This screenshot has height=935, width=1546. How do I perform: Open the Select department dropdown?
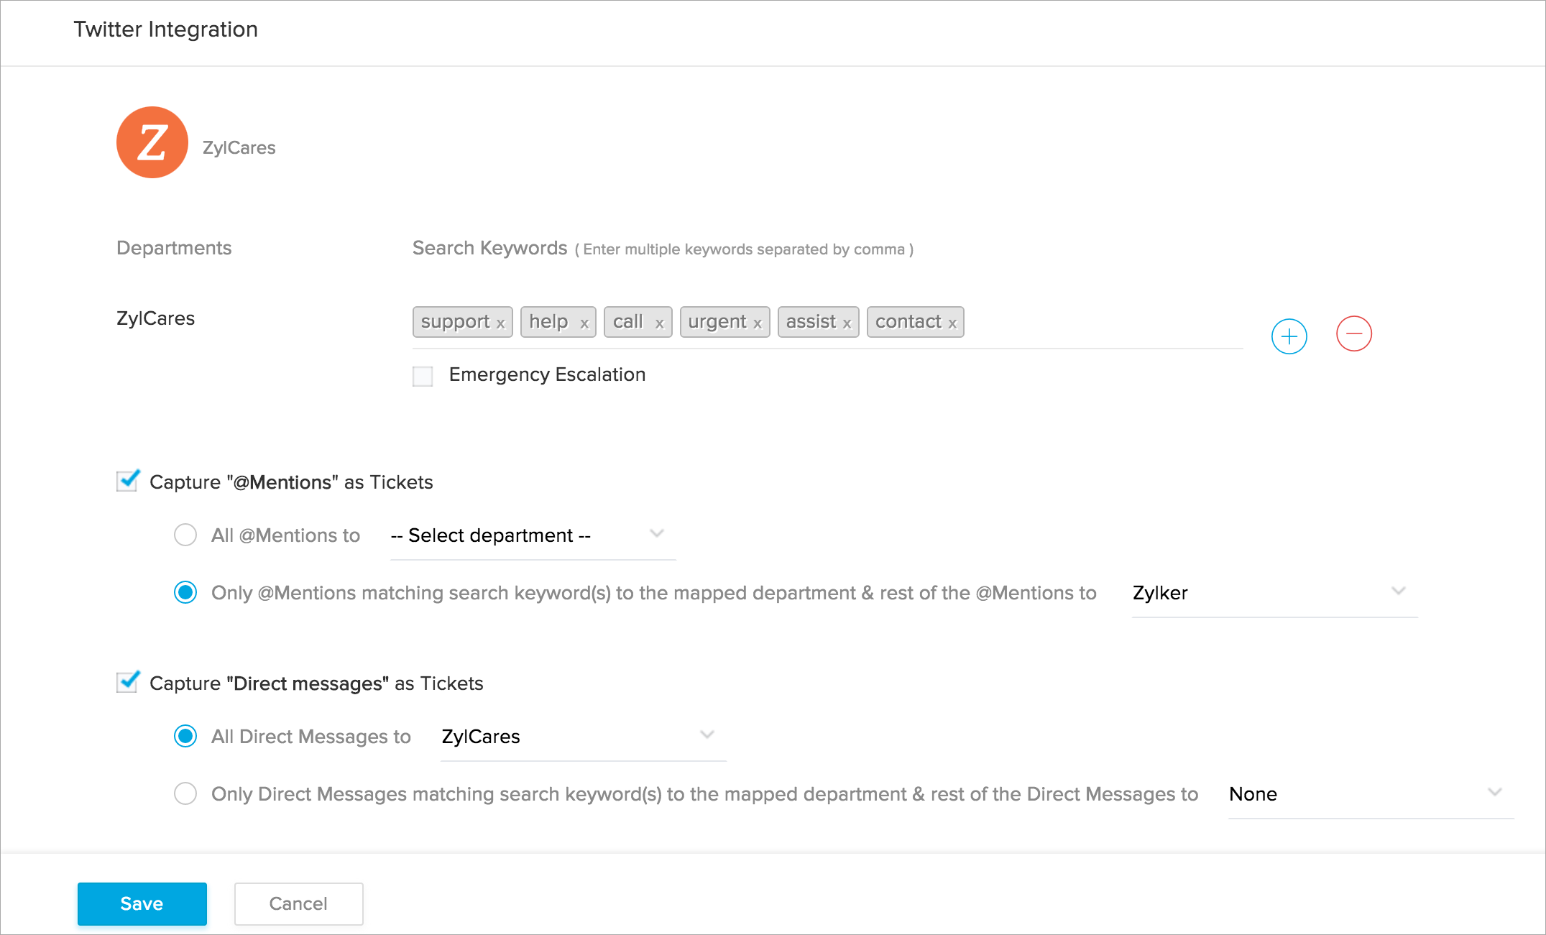tap(532, 535)
